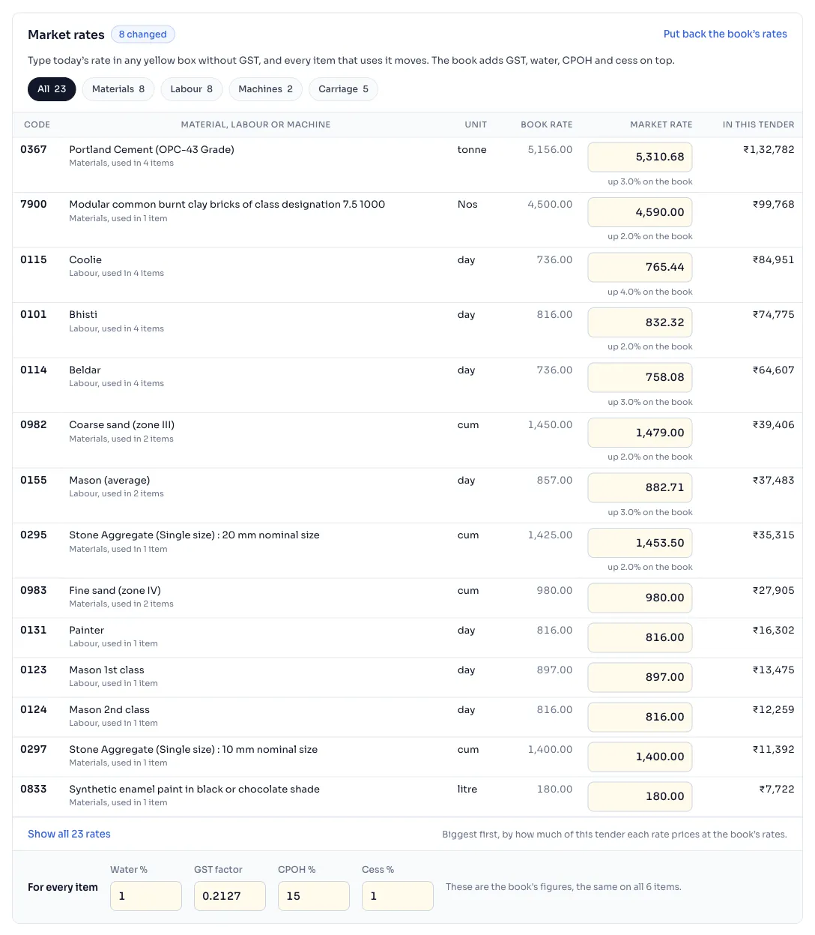Screen dimensions: 815x935
Task: Click Portland Cement (OPC-43 Grade) name
Action: pos(152,149)
